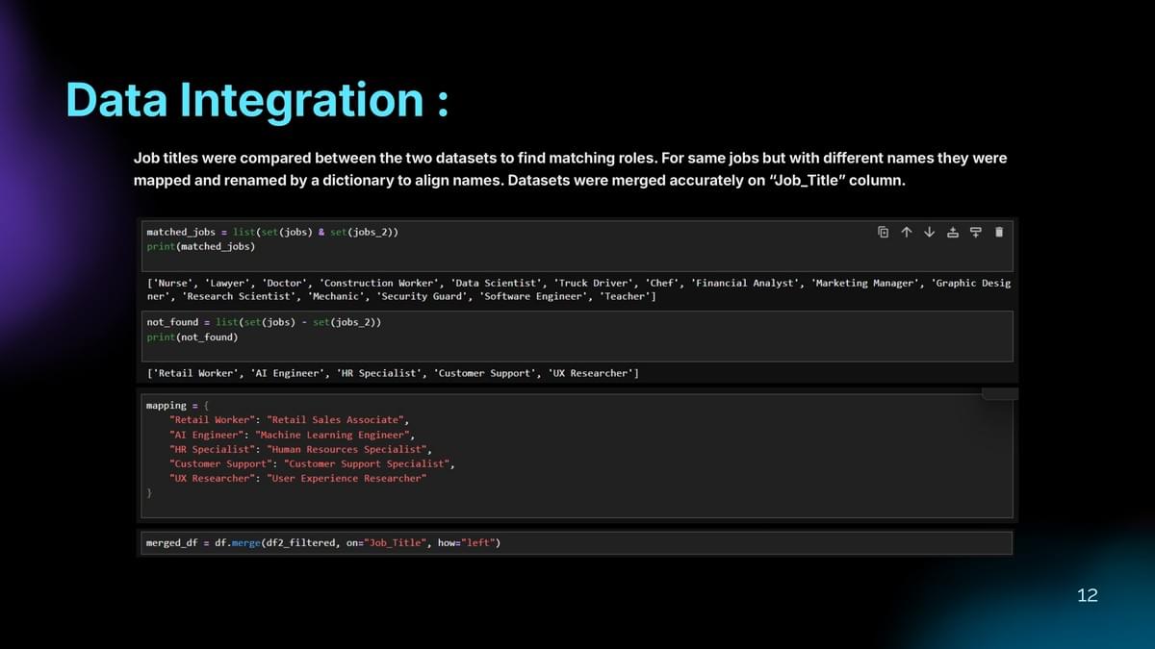This screenshot has width=1155, height=649.
Task: Click the print(matched_jobs) line
Action: (200, 247)
